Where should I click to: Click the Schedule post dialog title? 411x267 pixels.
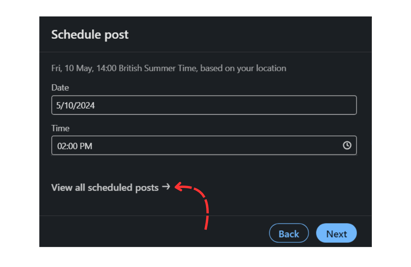tap(89, 34)
